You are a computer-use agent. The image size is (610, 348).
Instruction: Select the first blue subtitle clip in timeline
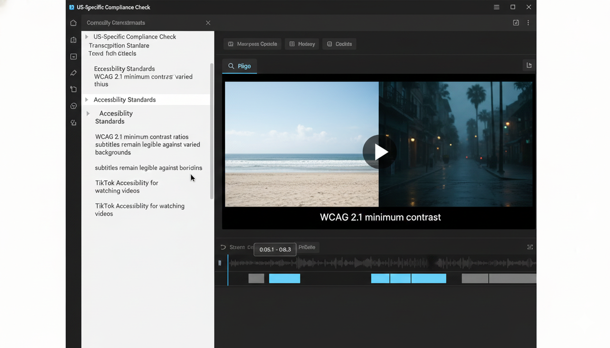click(x=285, y=278)
